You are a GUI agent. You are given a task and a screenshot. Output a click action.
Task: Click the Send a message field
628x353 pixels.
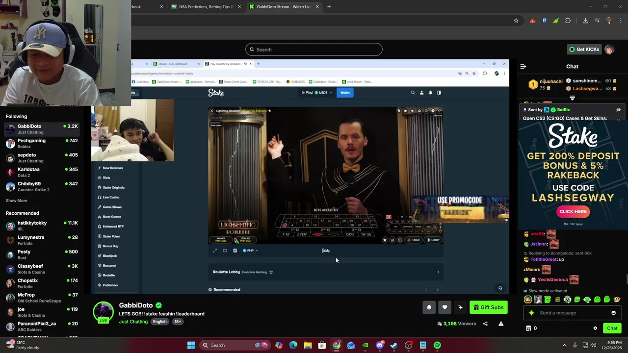[572, 313]
